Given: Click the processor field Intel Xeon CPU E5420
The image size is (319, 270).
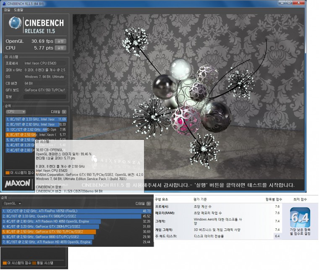Looking at the screenshot, I should pos(45,63).
